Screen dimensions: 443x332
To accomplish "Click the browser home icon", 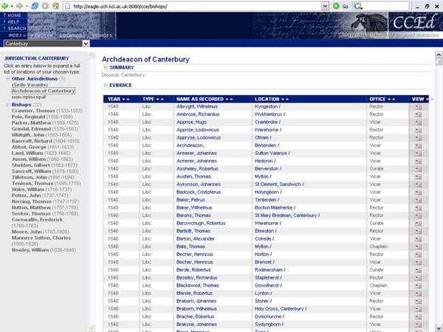I will pyautogui.click(x=55, y=6).
